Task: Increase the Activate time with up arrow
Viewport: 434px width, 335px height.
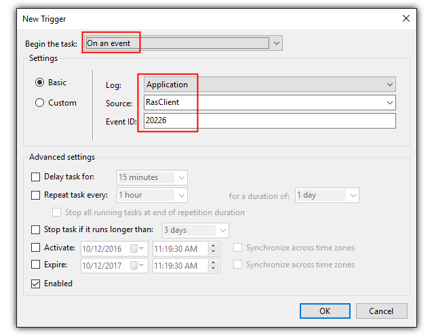Action: click(x=214, y=245)
